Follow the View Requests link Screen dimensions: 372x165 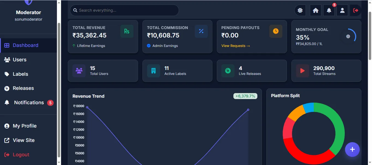click(x=236, y=46)
